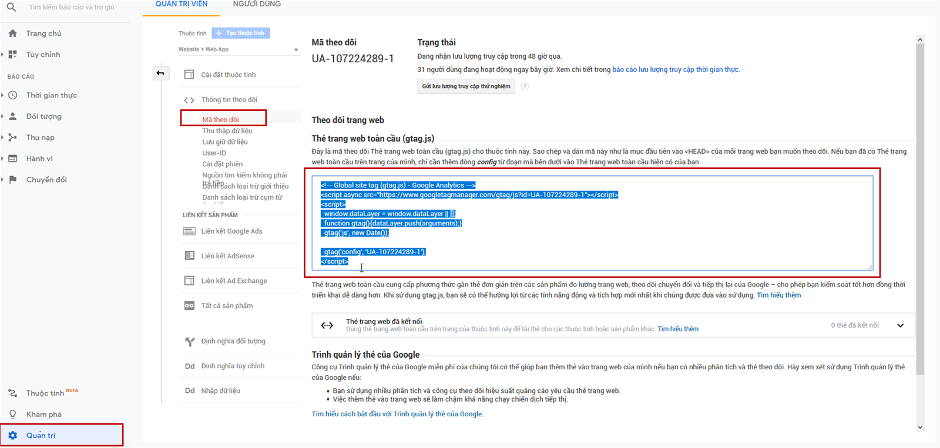Screen dimensions: 940x448
Task: Click the 0 thẻ đã kết nối text
Action: 855,325
